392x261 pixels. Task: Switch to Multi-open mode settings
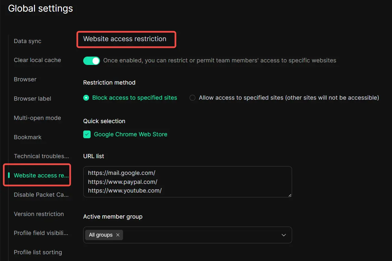(37, 118)
